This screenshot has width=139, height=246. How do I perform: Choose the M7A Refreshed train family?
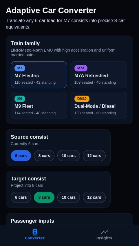pos(99,75)
